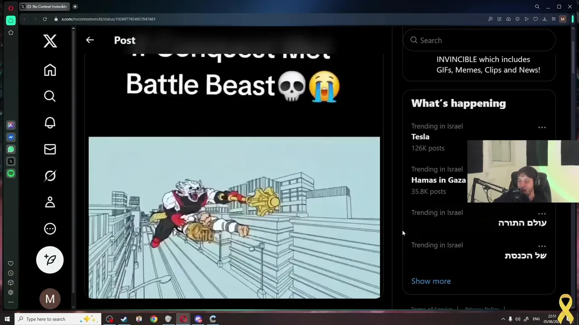Open the Windows Start menu
Image resolution: width=579 pixels, height=325 pixels.
7,319
